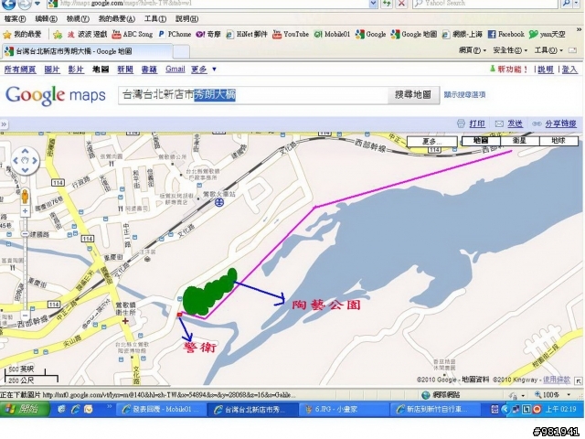585x439 pixels.
Task: Click the 使用條款 link on map
Action: coord(557,380)
